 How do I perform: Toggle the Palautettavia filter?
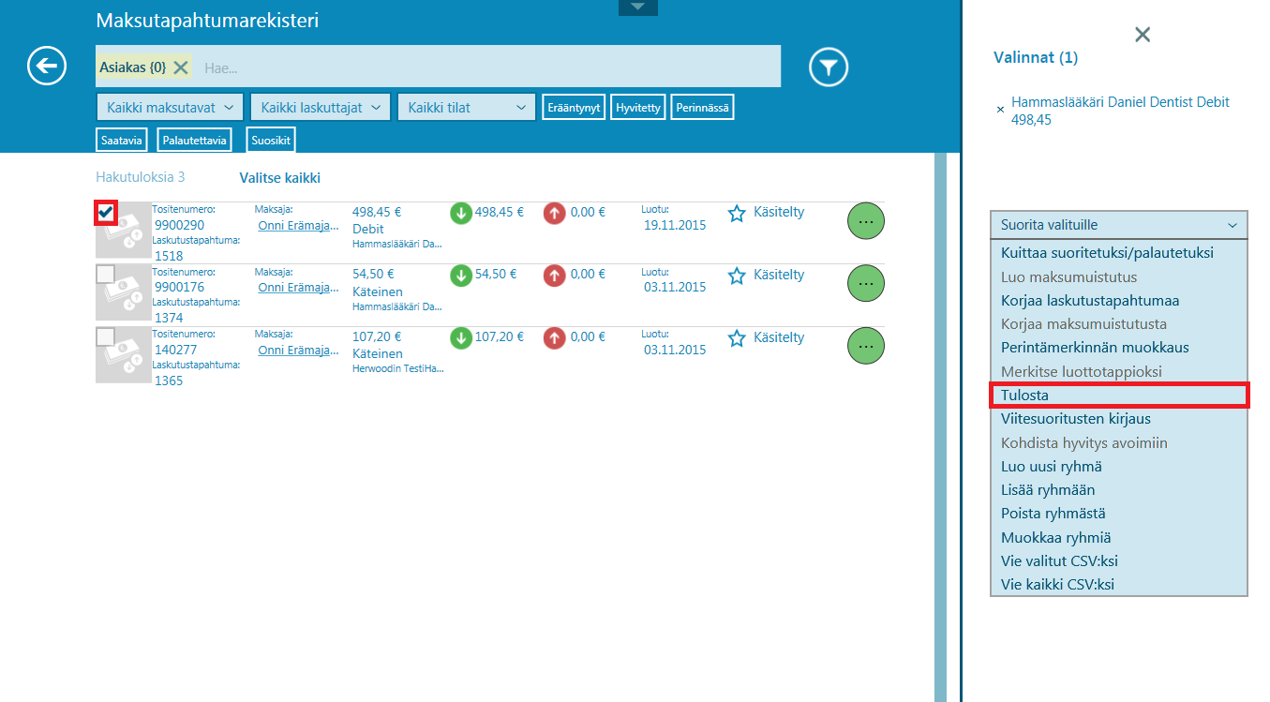pos(194,141)
